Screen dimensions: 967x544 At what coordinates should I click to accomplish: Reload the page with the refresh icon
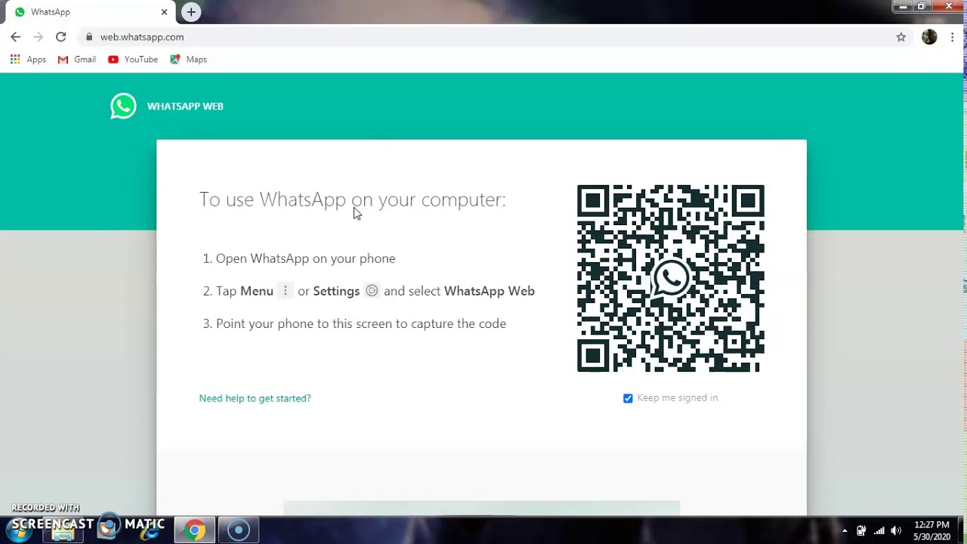[x=61, y=37]
